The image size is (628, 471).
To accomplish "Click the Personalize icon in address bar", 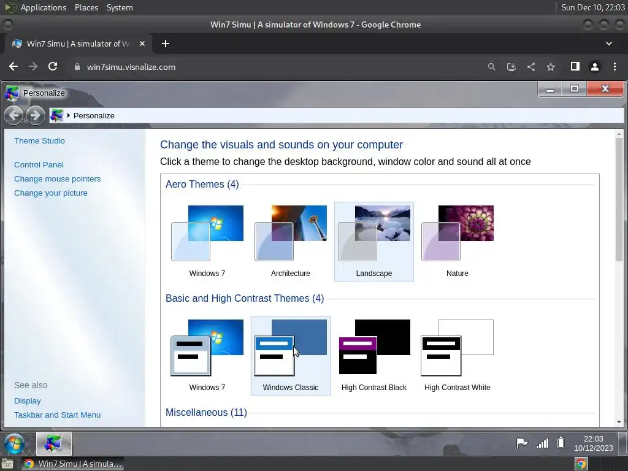I will click(x=56, y=116).
